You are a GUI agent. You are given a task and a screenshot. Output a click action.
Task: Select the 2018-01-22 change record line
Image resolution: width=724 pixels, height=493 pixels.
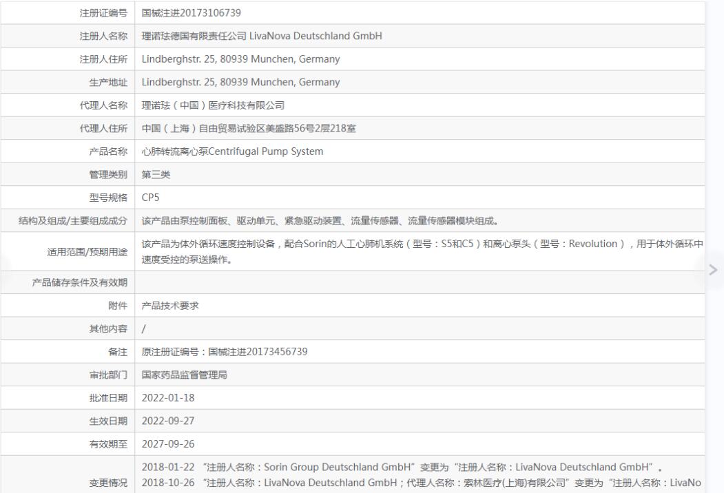click(402, 467)
